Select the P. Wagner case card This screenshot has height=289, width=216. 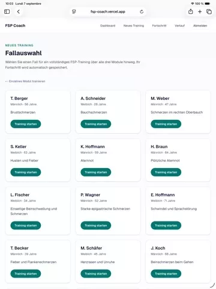pyautogui.click(x=108, y=211)
